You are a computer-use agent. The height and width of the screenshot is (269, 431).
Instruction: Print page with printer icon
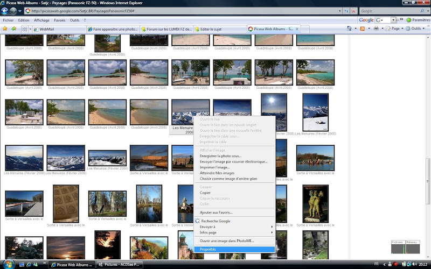(376, 29)
